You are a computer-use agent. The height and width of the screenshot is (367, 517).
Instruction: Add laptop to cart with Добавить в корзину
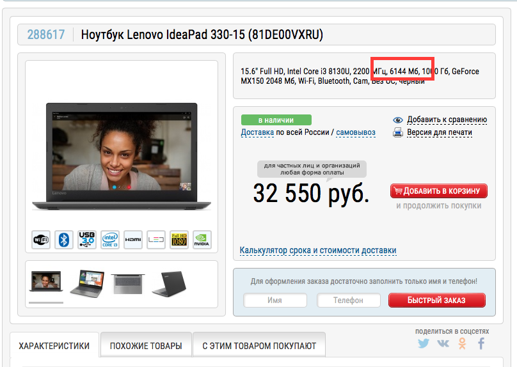pos(438,191)
